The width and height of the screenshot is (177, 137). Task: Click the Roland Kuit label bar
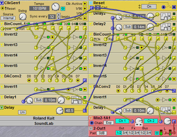click(x=44, y=118)
